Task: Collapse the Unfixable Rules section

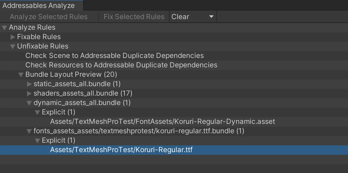Action: 12,46
